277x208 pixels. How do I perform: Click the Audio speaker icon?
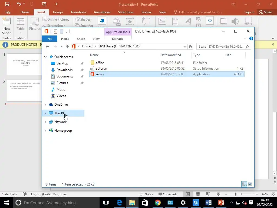[x=235, y=21]
